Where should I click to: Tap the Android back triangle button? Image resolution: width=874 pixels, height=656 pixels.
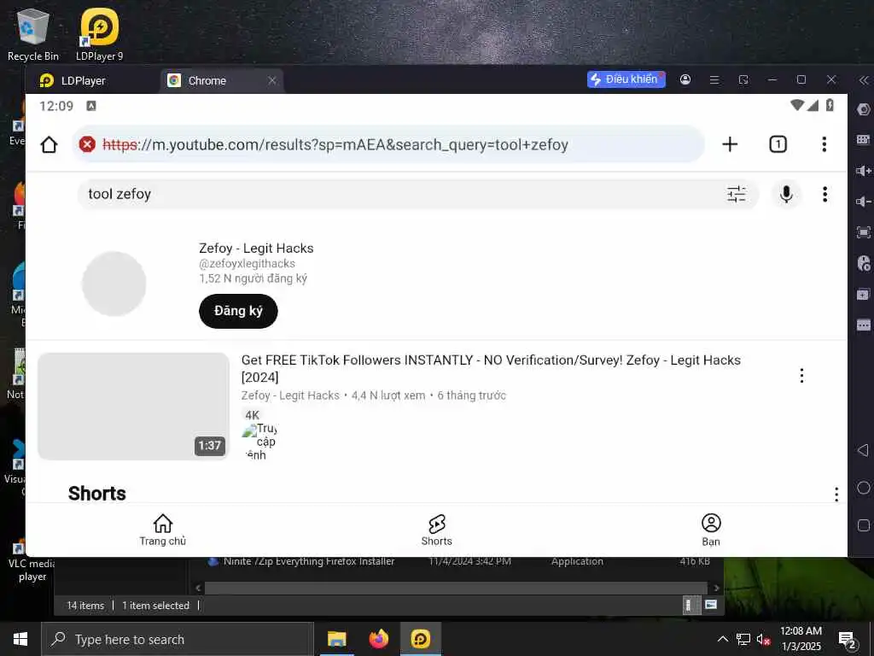[864, 450]
